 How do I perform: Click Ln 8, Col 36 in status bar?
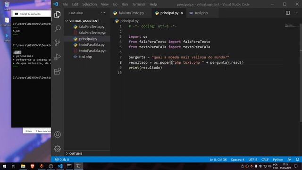point(218,160)
